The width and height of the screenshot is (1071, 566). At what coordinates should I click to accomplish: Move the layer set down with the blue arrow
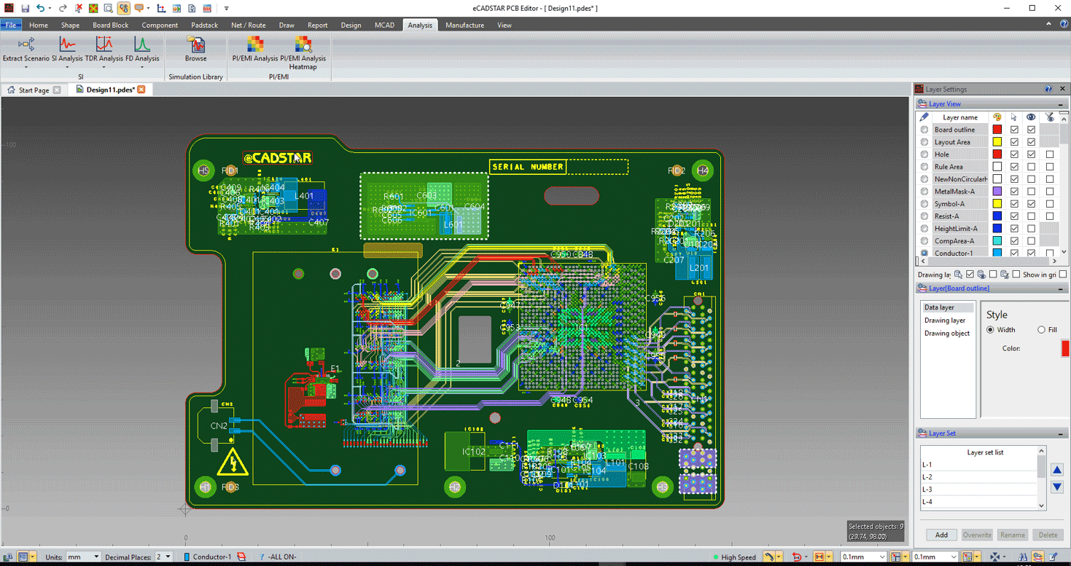pyautogui.click(x=1056, y=487)
